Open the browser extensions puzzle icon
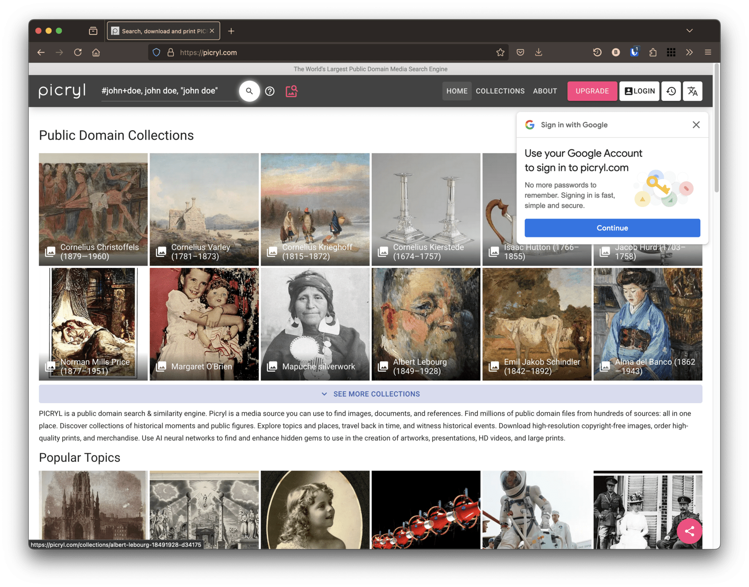The width and height of the screenshot is (749, 587). 653,52
